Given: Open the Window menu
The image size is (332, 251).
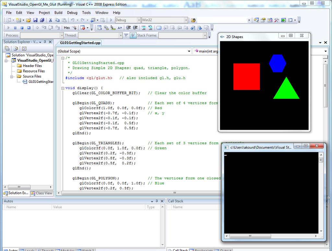Looking at the screenshot, I should pyautogui.click(x=101, y=13).
